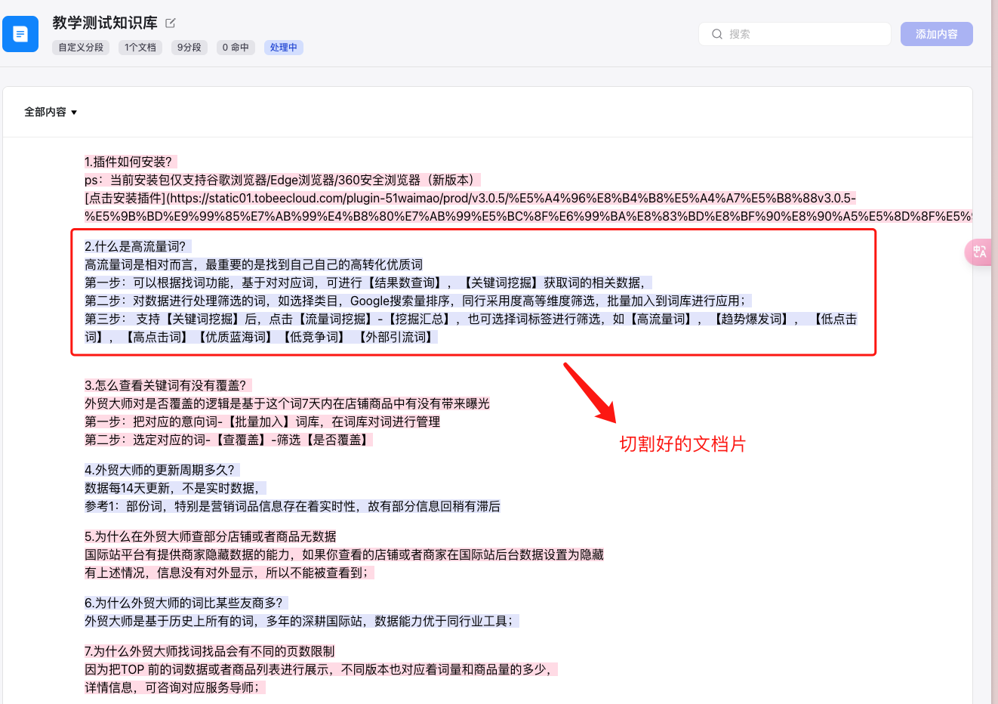998x704 pixels.
Task: Expand the 全部内容 filter dropdown
Action: click(51, 112)
